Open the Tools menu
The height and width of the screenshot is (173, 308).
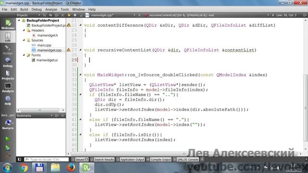click(x=64, y=9)
